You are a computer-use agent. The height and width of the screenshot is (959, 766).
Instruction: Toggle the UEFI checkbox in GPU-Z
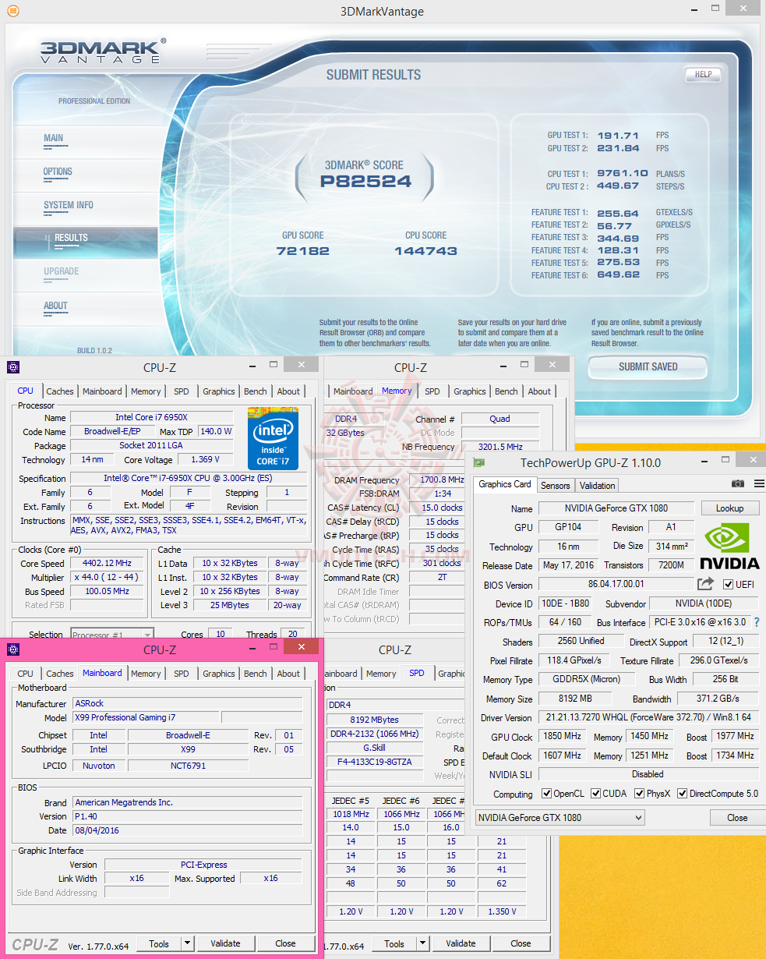click(729, 585)
